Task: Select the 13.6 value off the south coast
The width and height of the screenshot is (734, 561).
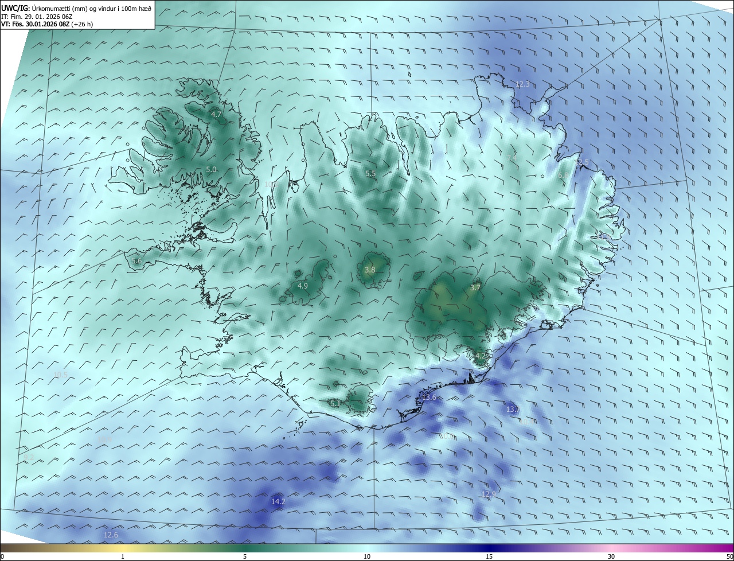Action: coord(429,398)
